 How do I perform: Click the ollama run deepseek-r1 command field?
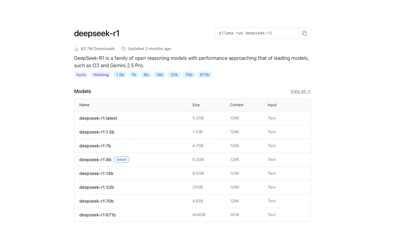click(257, 33)
